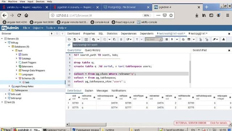Collapse the Servers (3) tree node
The width and height of the screenshot is (232, 131).
point(2,39)
